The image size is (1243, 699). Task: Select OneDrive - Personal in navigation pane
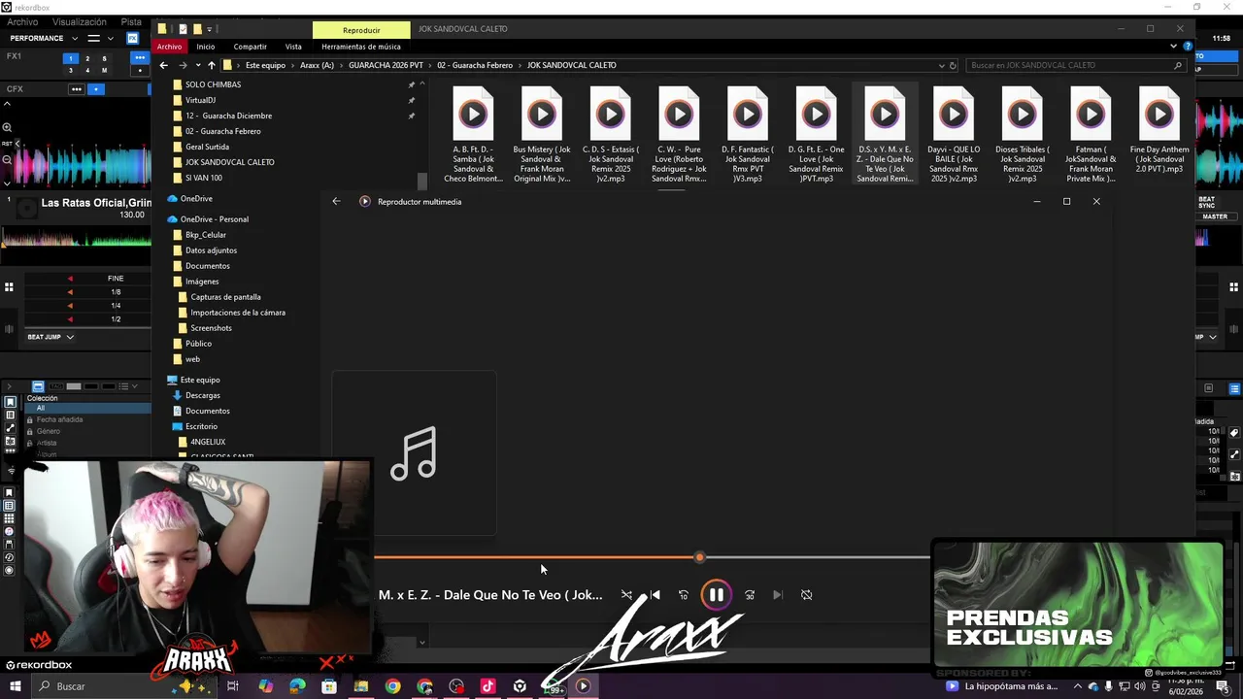(x=214, y=219)
